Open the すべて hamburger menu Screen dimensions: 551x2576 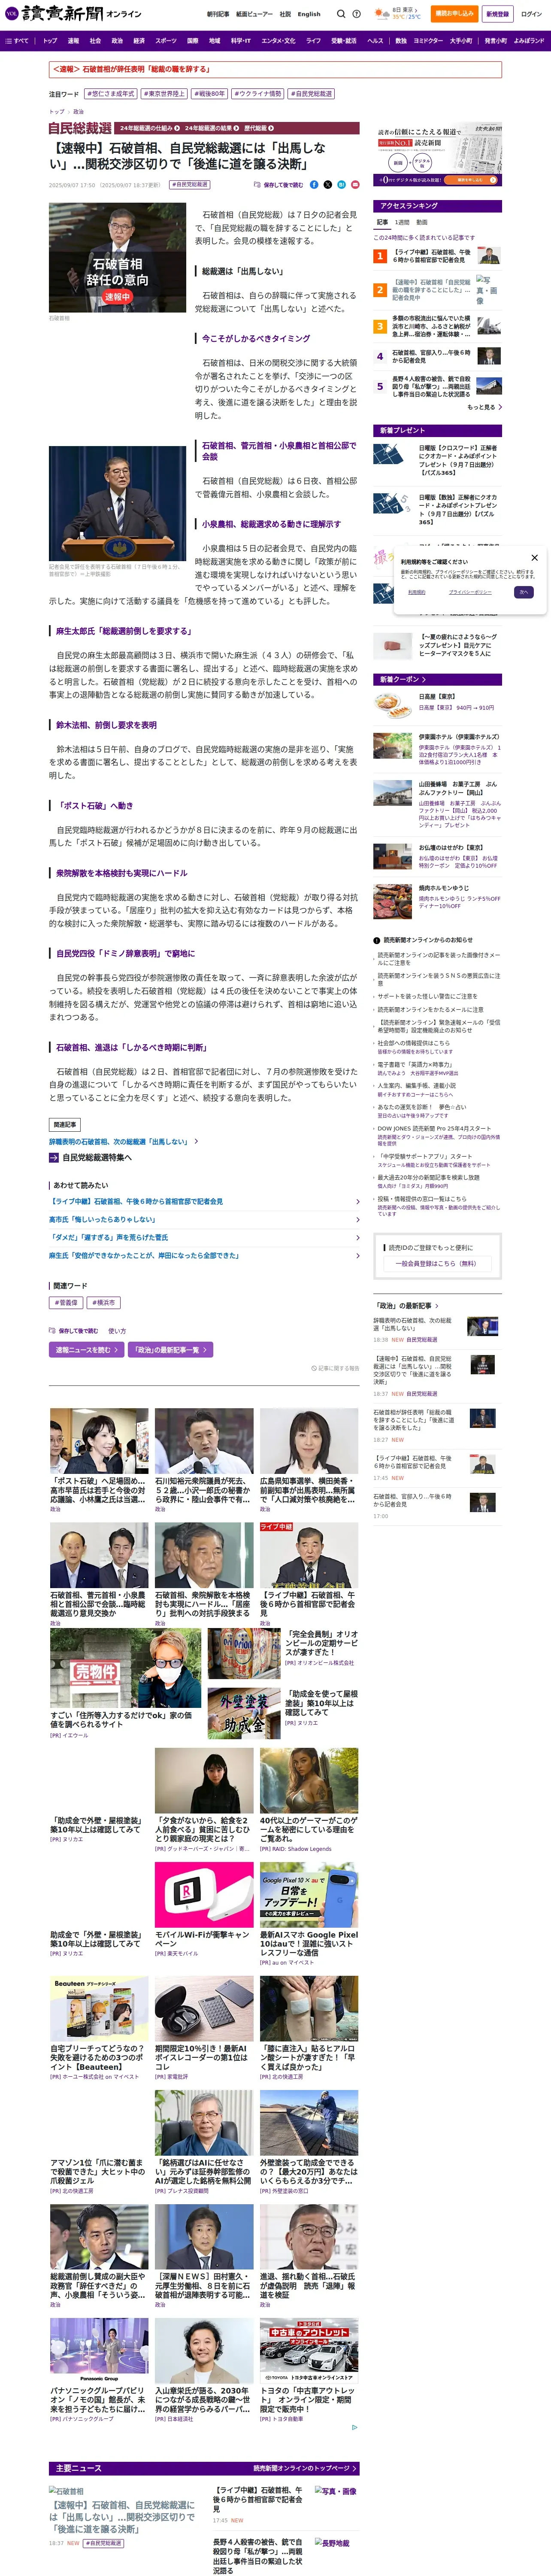pyautogui.click(x=17, y=41)
